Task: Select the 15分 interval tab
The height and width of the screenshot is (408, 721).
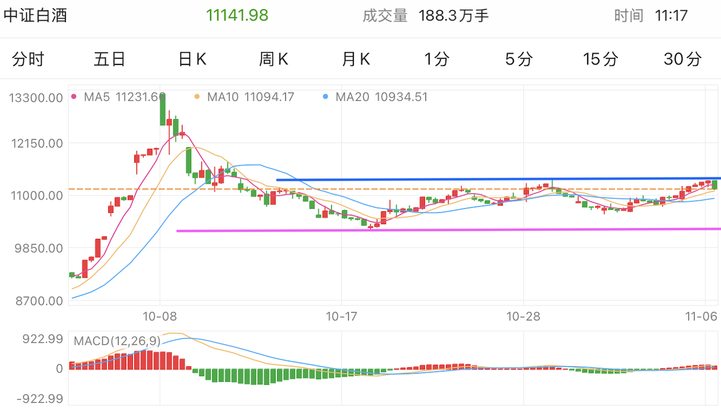Action: click(x=600, y=59)
